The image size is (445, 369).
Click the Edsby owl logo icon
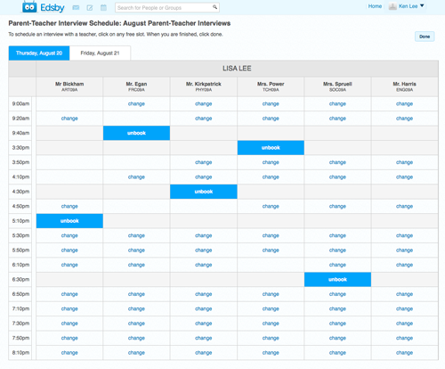click(x=29, y=7)
